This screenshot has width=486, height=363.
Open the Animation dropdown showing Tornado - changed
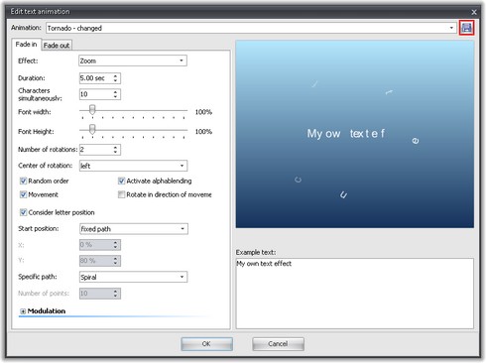pos(251,28)
